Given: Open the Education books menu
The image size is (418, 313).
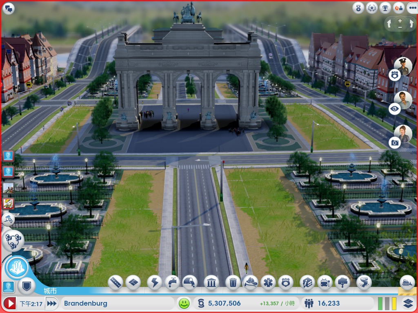Looking at the screenshot, I should 307,283.
